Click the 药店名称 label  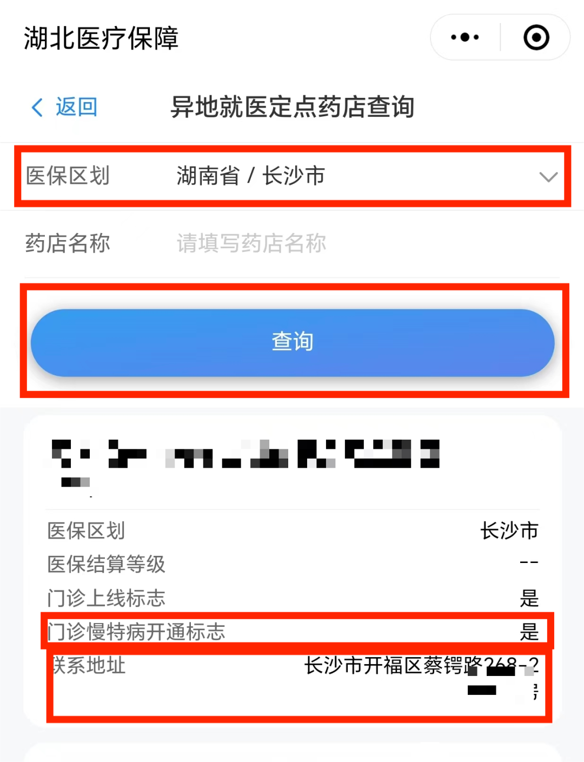[68, 243]
